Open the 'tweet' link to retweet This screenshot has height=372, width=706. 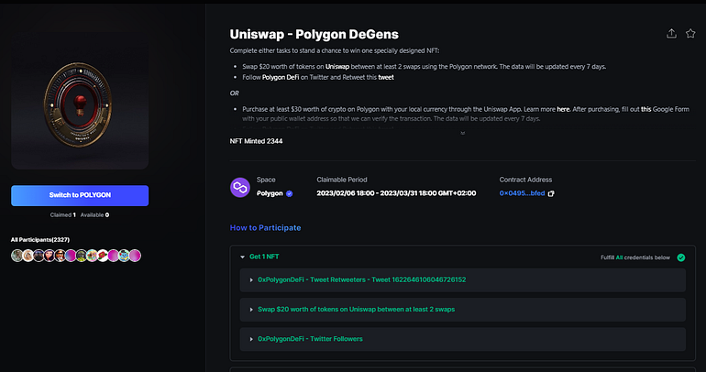coord(386,77)
